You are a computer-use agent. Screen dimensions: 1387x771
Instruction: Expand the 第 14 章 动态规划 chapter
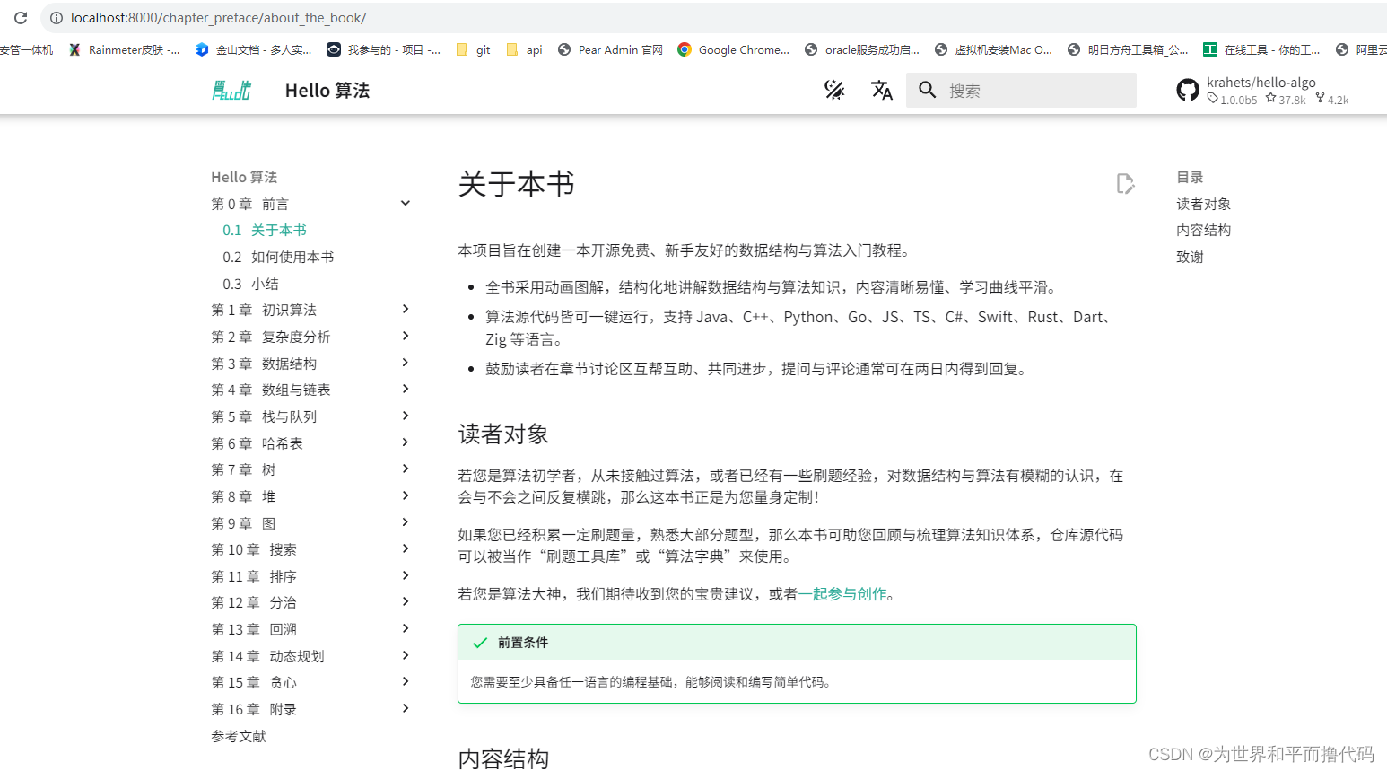tap(405, 655)
